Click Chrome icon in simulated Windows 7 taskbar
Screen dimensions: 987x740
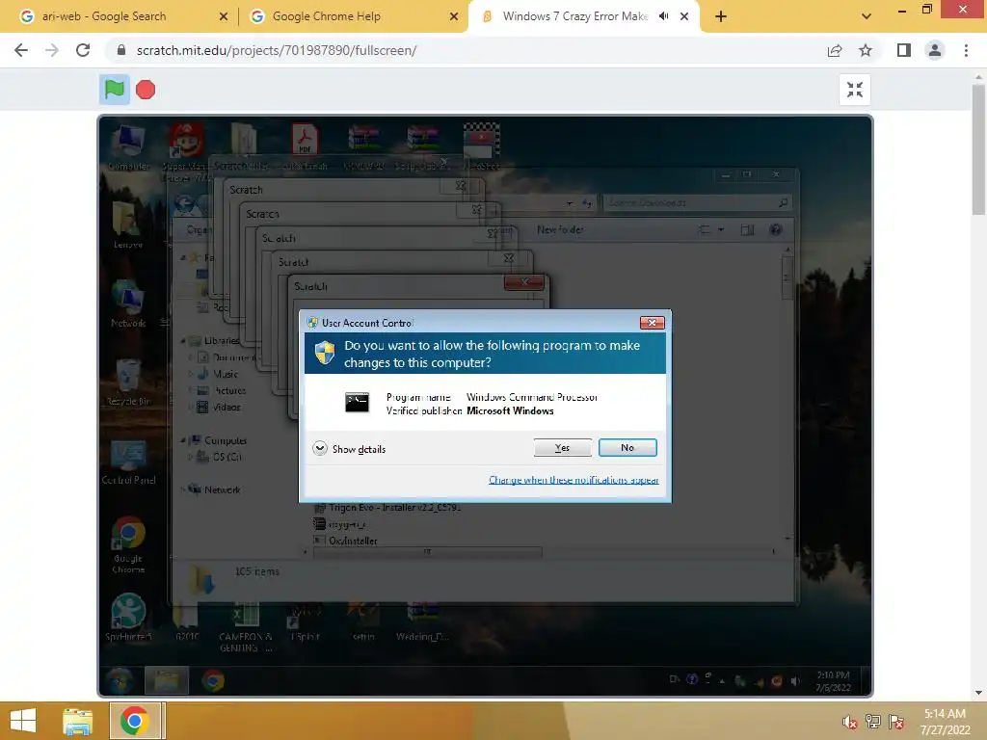click(213, 681)
